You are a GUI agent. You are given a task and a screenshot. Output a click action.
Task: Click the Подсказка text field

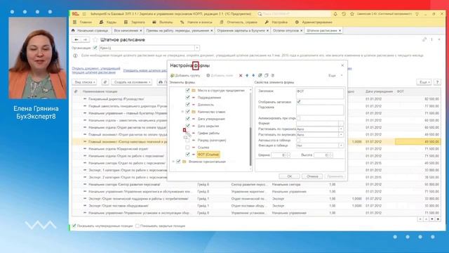point(320,110)
